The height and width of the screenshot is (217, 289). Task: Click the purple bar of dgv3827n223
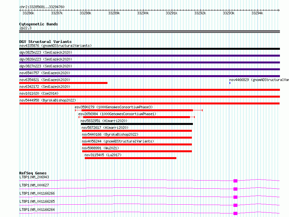tap(149, 69)
